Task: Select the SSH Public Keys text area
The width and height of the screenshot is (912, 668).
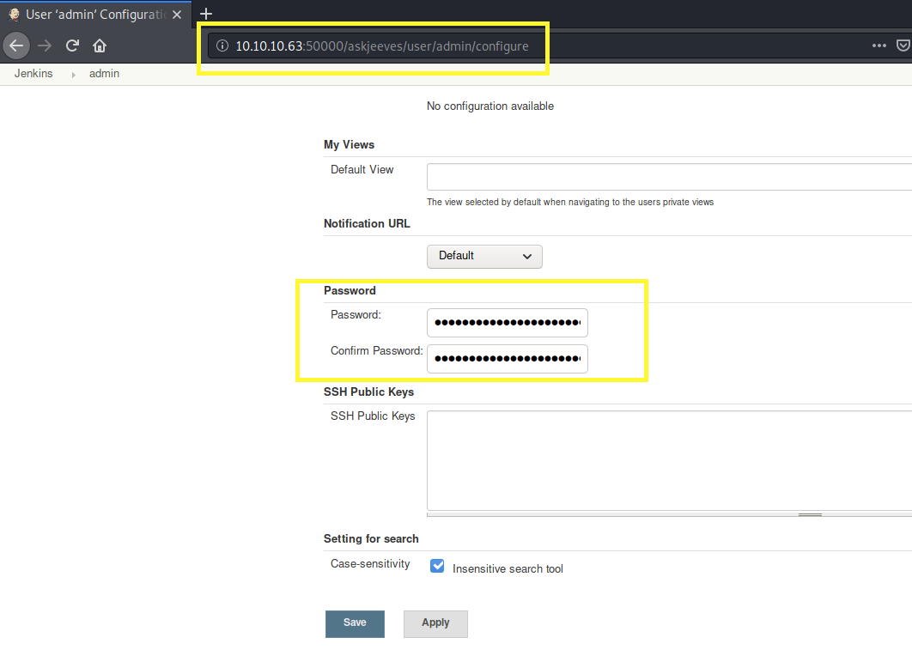Action: point(668,460)
